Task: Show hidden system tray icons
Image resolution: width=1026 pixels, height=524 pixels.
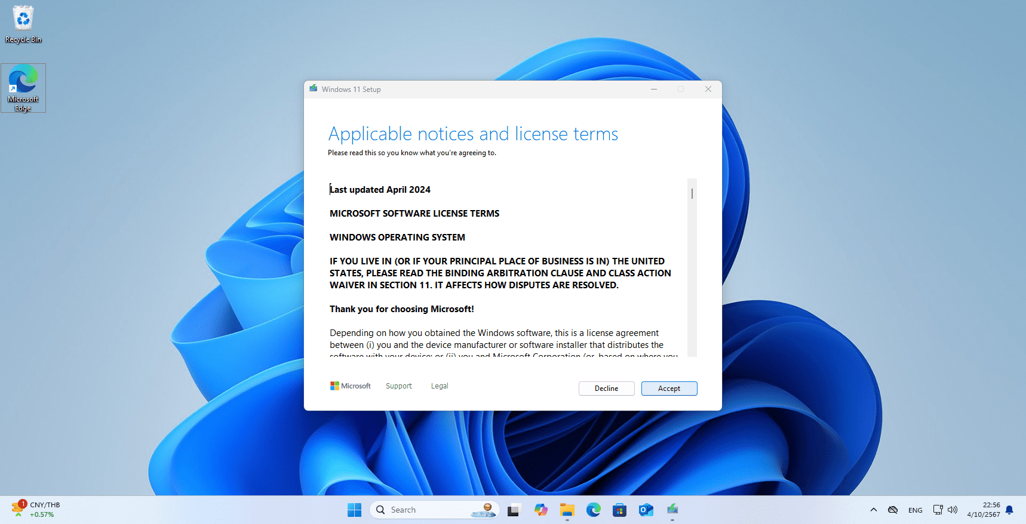Action: click(x=874, y=510)
